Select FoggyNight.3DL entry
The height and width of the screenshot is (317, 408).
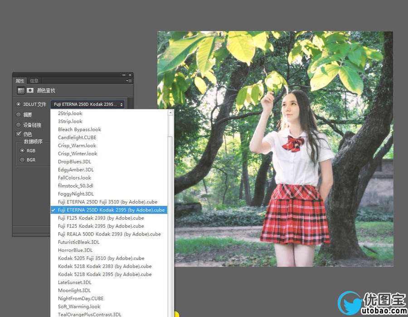(x=109, y=194)
